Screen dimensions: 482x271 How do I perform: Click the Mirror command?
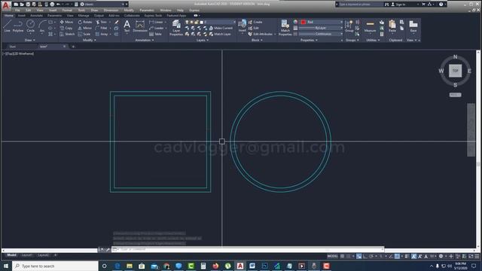coord(84,28)
